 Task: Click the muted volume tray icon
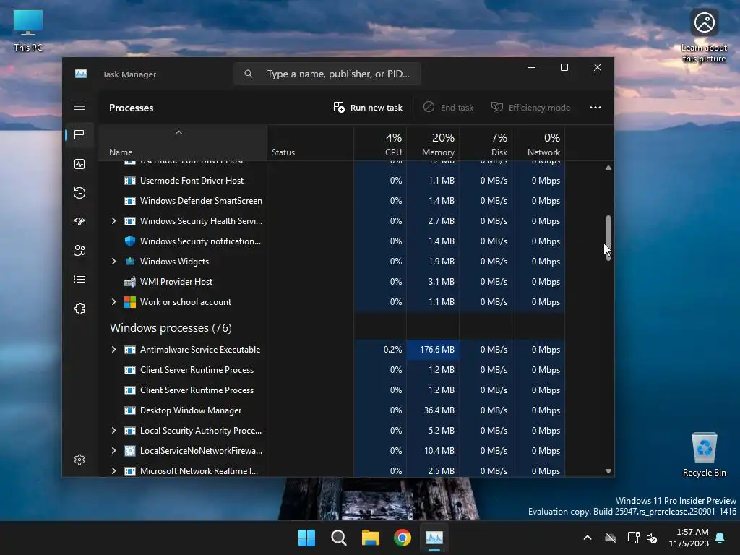point(653,538)
